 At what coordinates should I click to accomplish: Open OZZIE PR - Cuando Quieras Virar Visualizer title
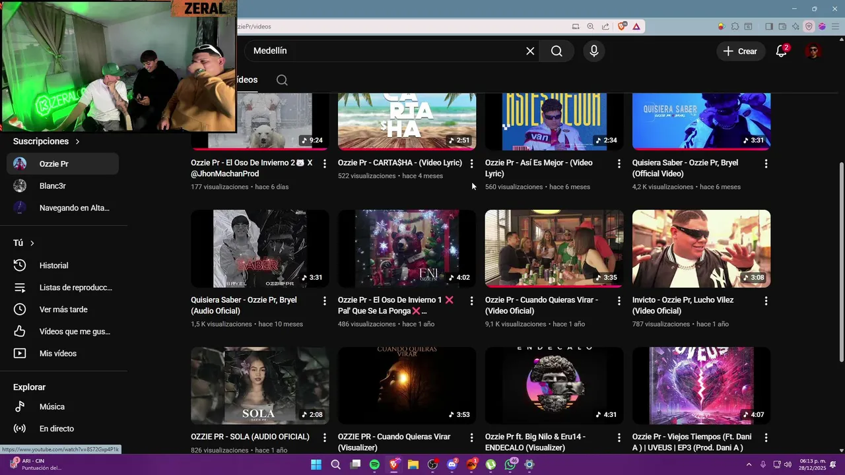(394, 442)
